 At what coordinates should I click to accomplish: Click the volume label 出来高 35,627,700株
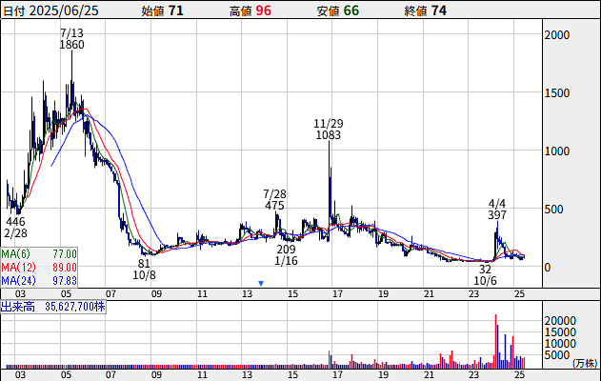pyautogui.click(x=53, y=307)
